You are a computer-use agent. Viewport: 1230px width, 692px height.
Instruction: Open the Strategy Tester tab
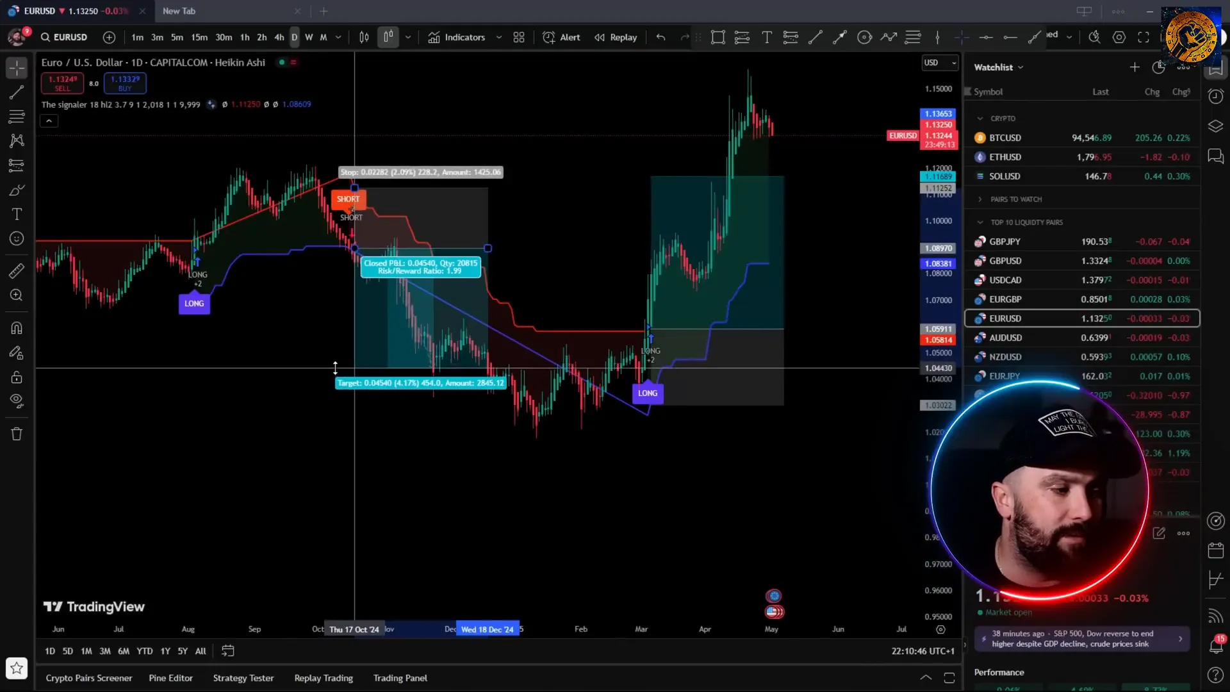[243, 678]
